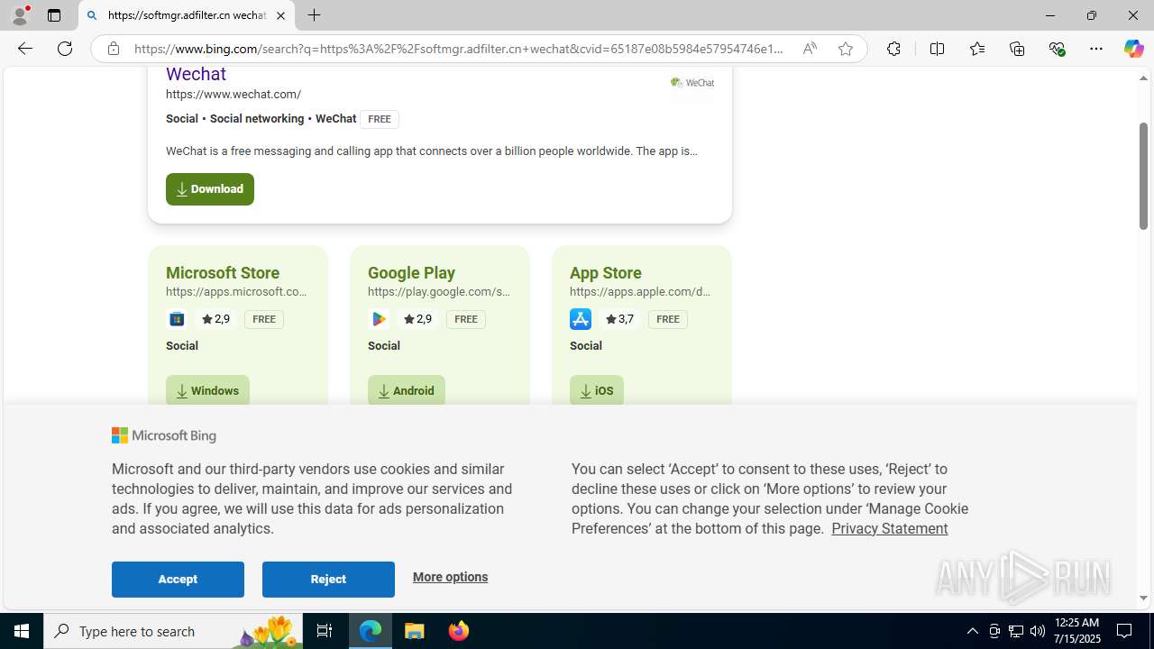The height and width of the screenshot is (649, 1154).
Task: Click the Microsoft Store app icon
Action: click(177, 319)
